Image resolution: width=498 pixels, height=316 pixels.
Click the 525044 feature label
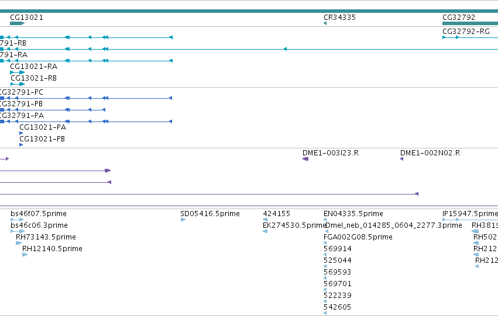pyautogui.click(x=338, y=261)
